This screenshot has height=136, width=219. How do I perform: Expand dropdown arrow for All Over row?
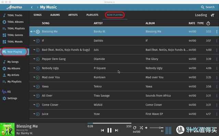pos(34,95)
